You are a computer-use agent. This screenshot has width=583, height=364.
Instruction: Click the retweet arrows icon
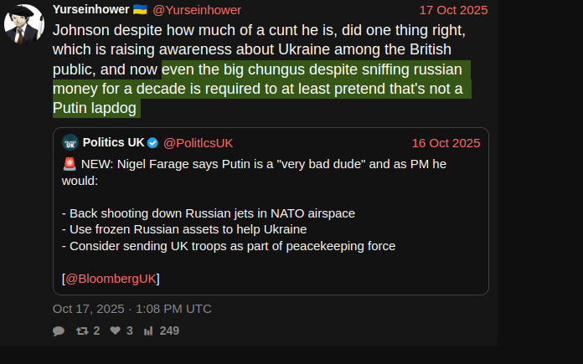pos(82,331)
